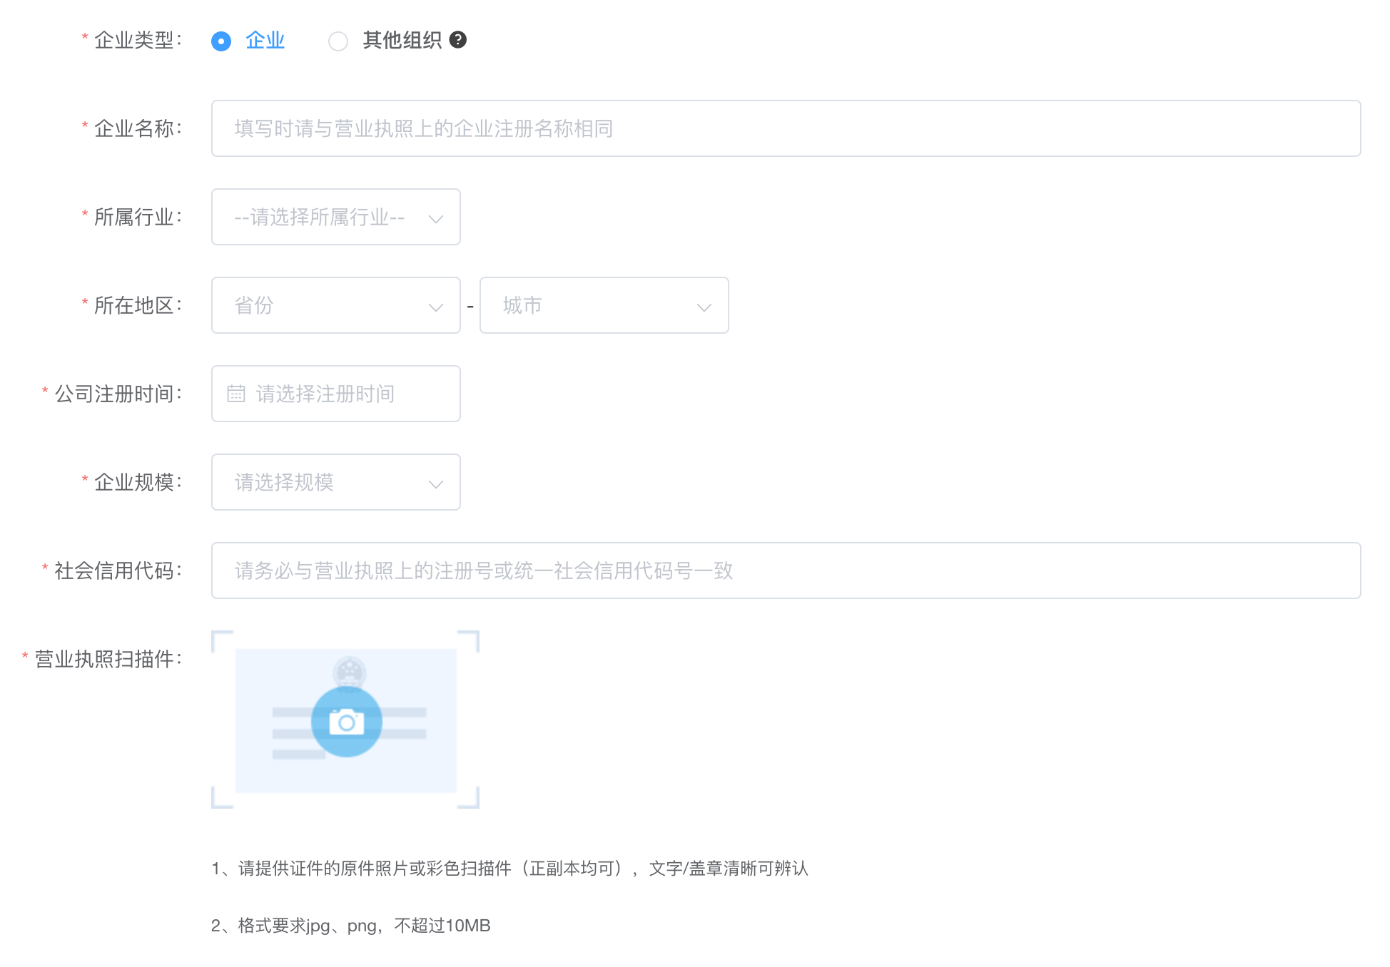Focus the 企业名称 input field

785,128
